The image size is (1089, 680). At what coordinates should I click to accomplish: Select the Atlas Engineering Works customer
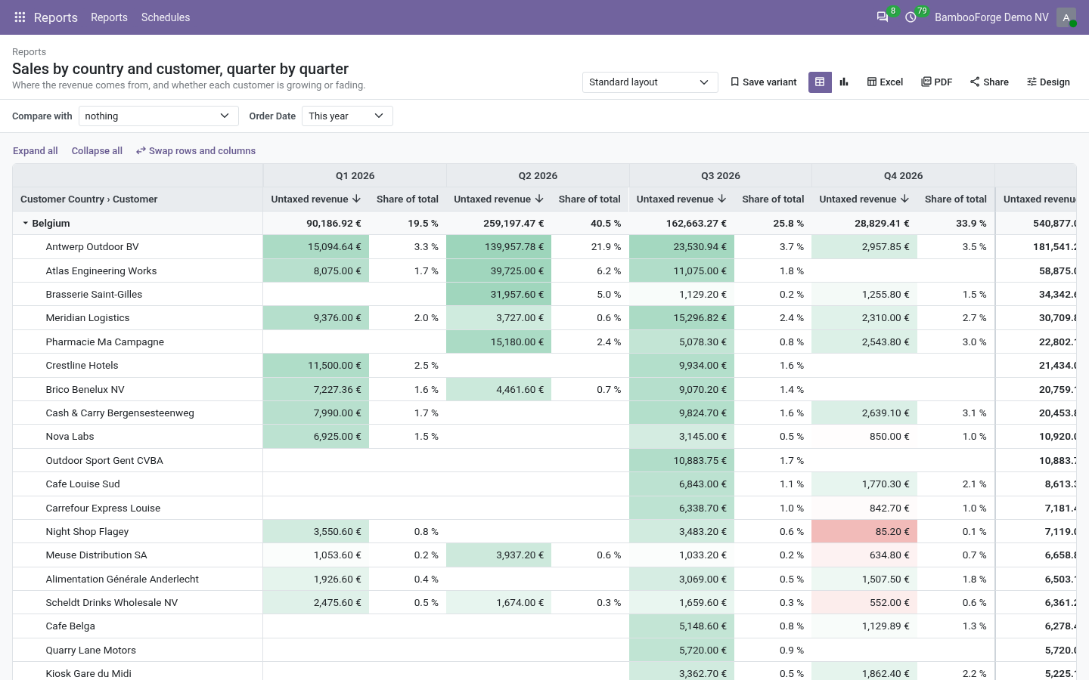click(x=101, y=271)
